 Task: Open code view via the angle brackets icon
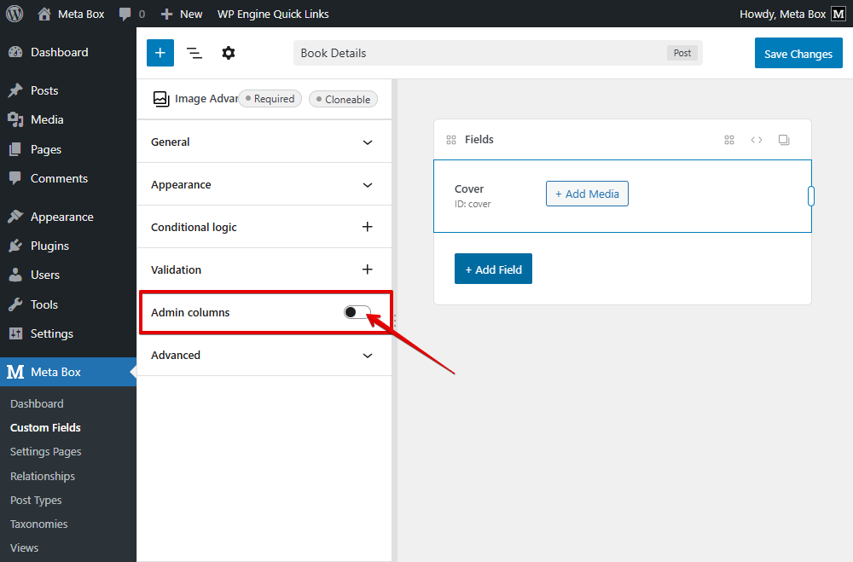coord(757,139)
